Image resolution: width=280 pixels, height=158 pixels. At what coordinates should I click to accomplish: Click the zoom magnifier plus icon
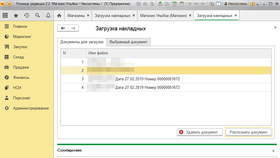212,4
